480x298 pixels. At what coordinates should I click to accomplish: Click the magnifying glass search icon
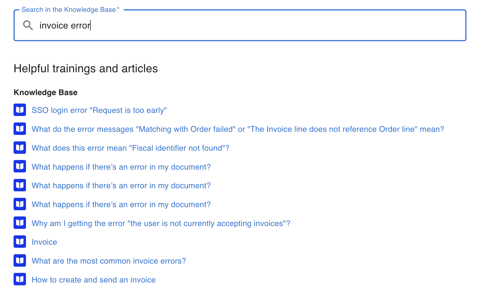[x=28, y=25]
